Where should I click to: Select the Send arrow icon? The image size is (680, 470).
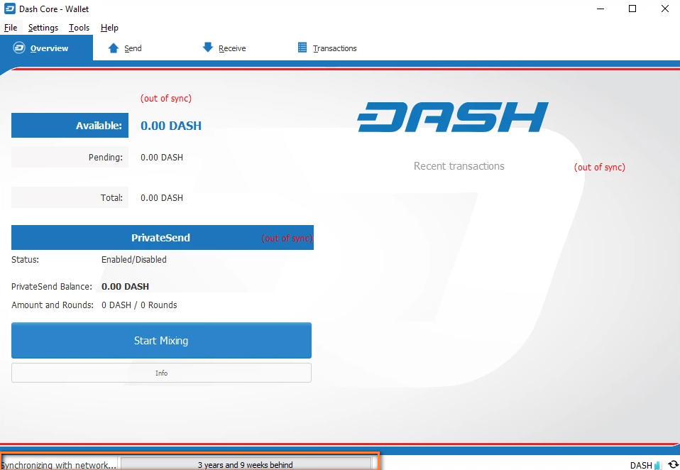pyautogui.click(x=114, y=48)
